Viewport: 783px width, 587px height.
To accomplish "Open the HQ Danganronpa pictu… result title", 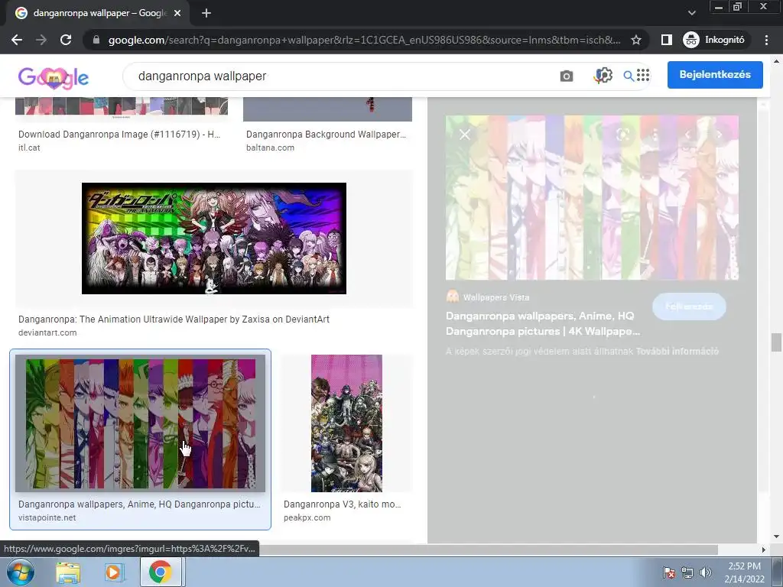I will pos(139,504).
